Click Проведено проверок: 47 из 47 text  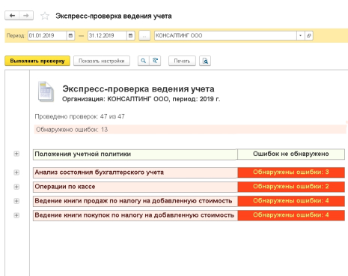[79, 116]
